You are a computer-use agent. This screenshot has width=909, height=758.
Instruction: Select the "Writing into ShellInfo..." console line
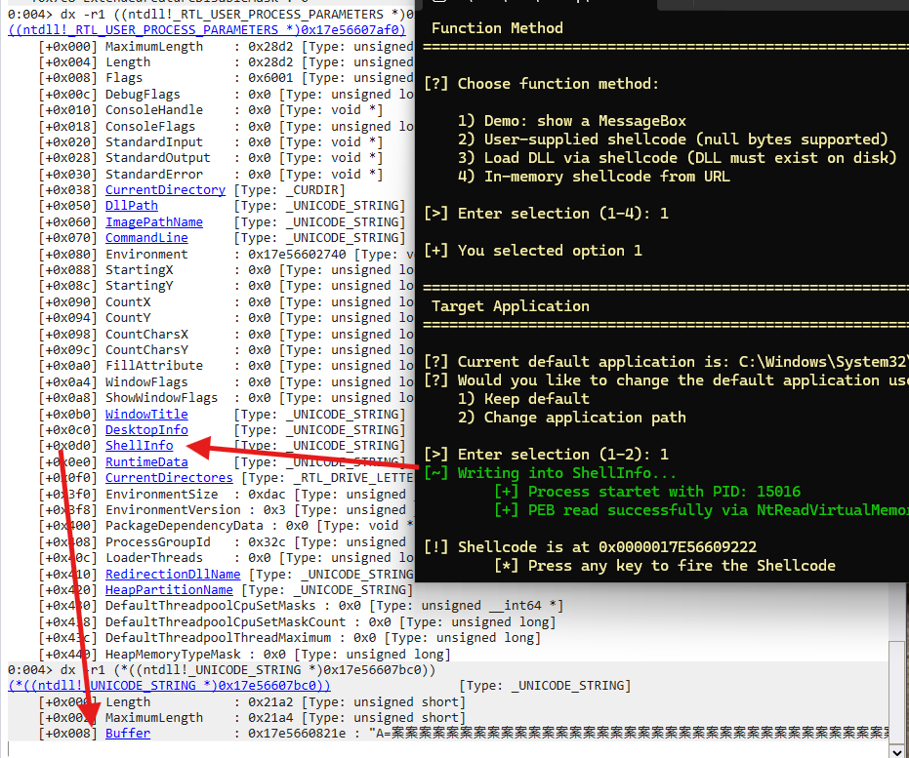coord(550,472)
